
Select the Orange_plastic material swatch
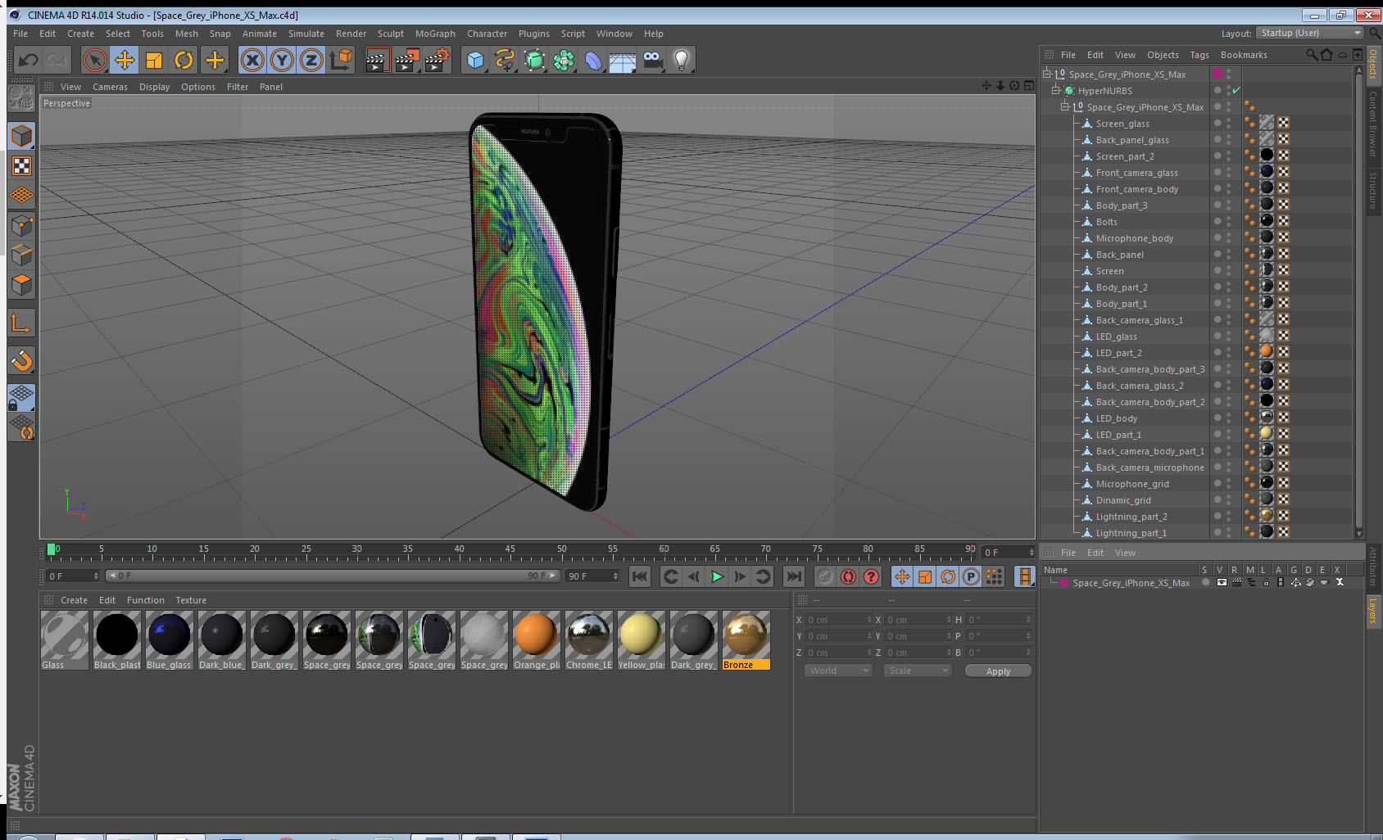536,640
